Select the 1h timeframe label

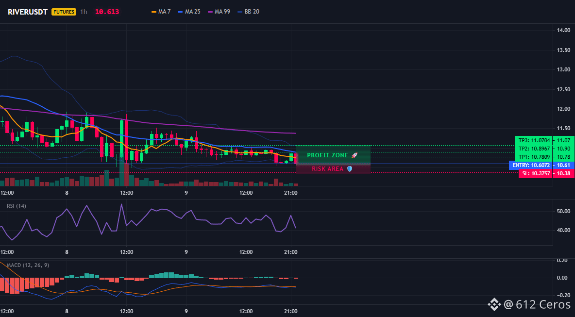pyautogui.click(x=84, y=12)
